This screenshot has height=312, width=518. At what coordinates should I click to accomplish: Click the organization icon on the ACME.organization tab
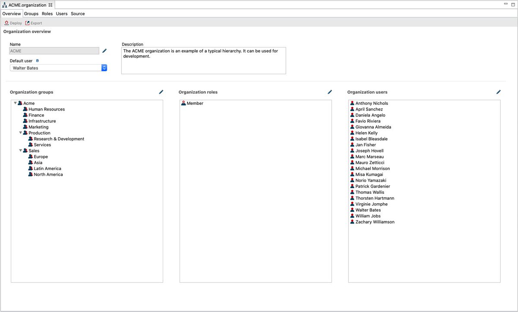[4, 5]
